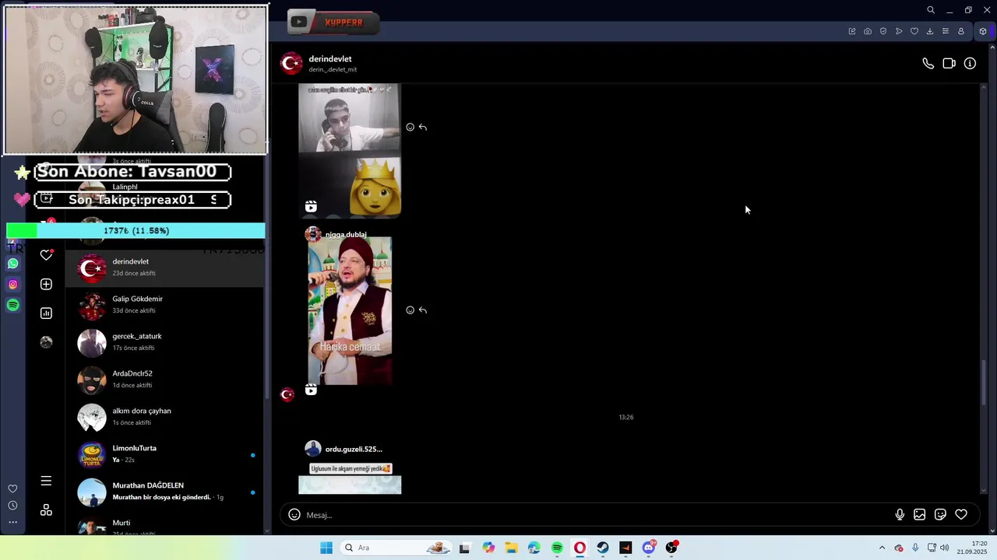This screenshot has width=997, height=560.
Task: Open the Instagram hamburger more menu
Action: [46, 481]
